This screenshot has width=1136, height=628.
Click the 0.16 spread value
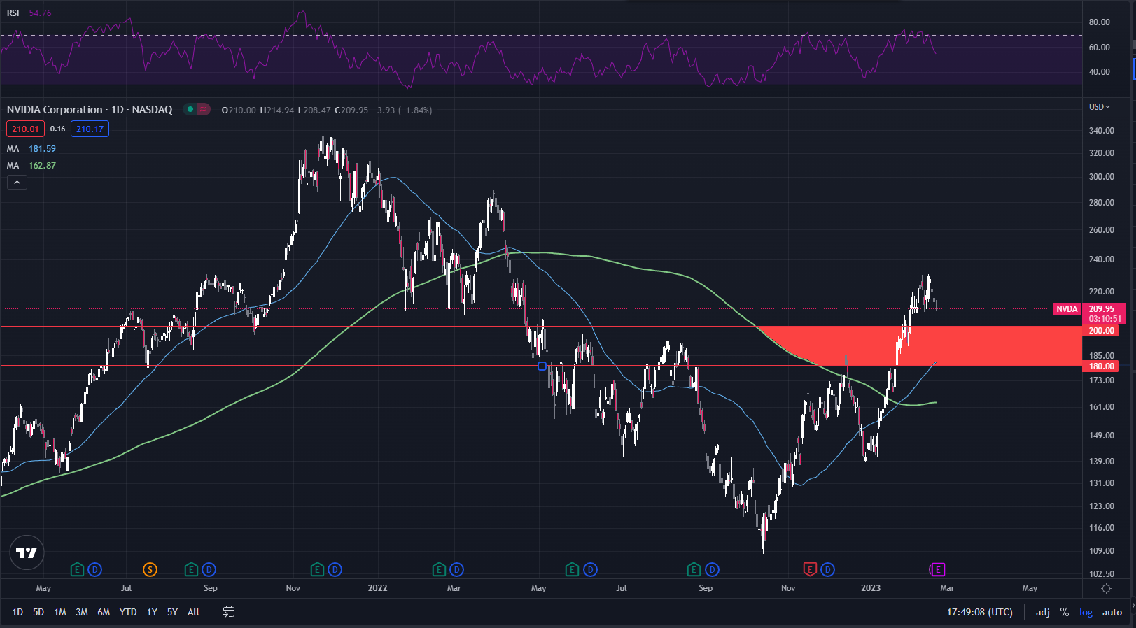click(x=57, y=129)
